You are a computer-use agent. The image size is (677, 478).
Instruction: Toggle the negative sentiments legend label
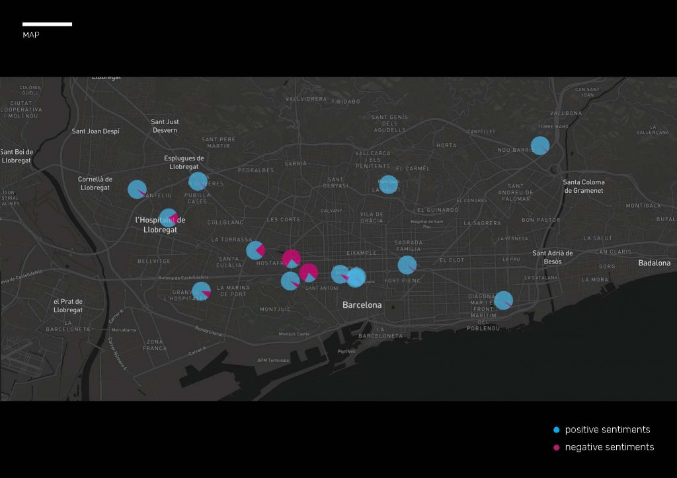pyautogui.click(x=609, y=448)
